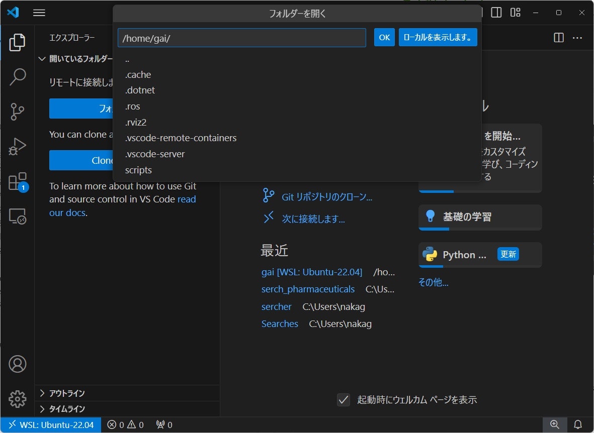Viewport: 594px width, 433px height.
Task: Select the scripts folder entry
Action: 297,170
